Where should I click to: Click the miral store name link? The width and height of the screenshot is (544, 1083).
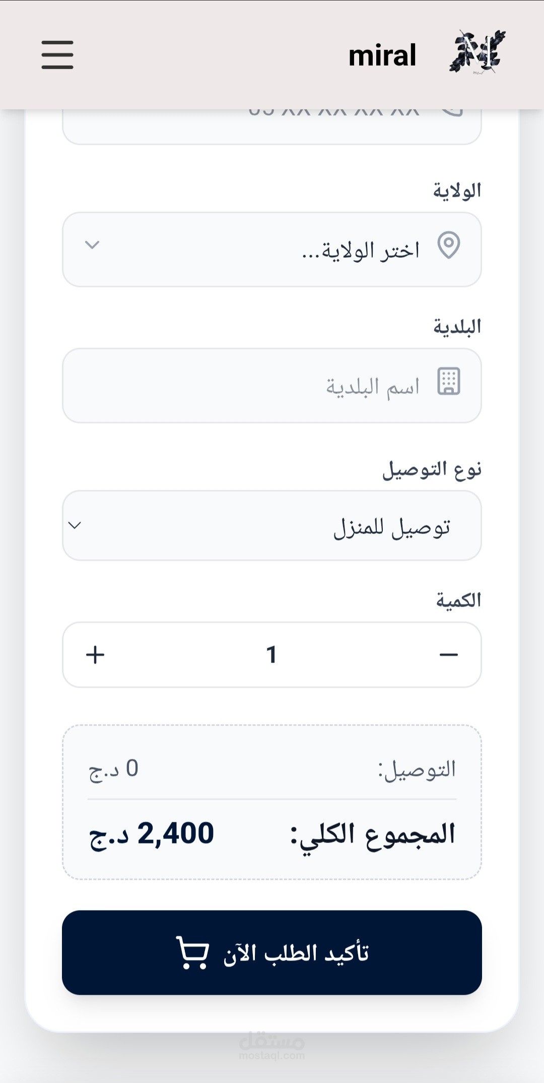click(382, 55)
